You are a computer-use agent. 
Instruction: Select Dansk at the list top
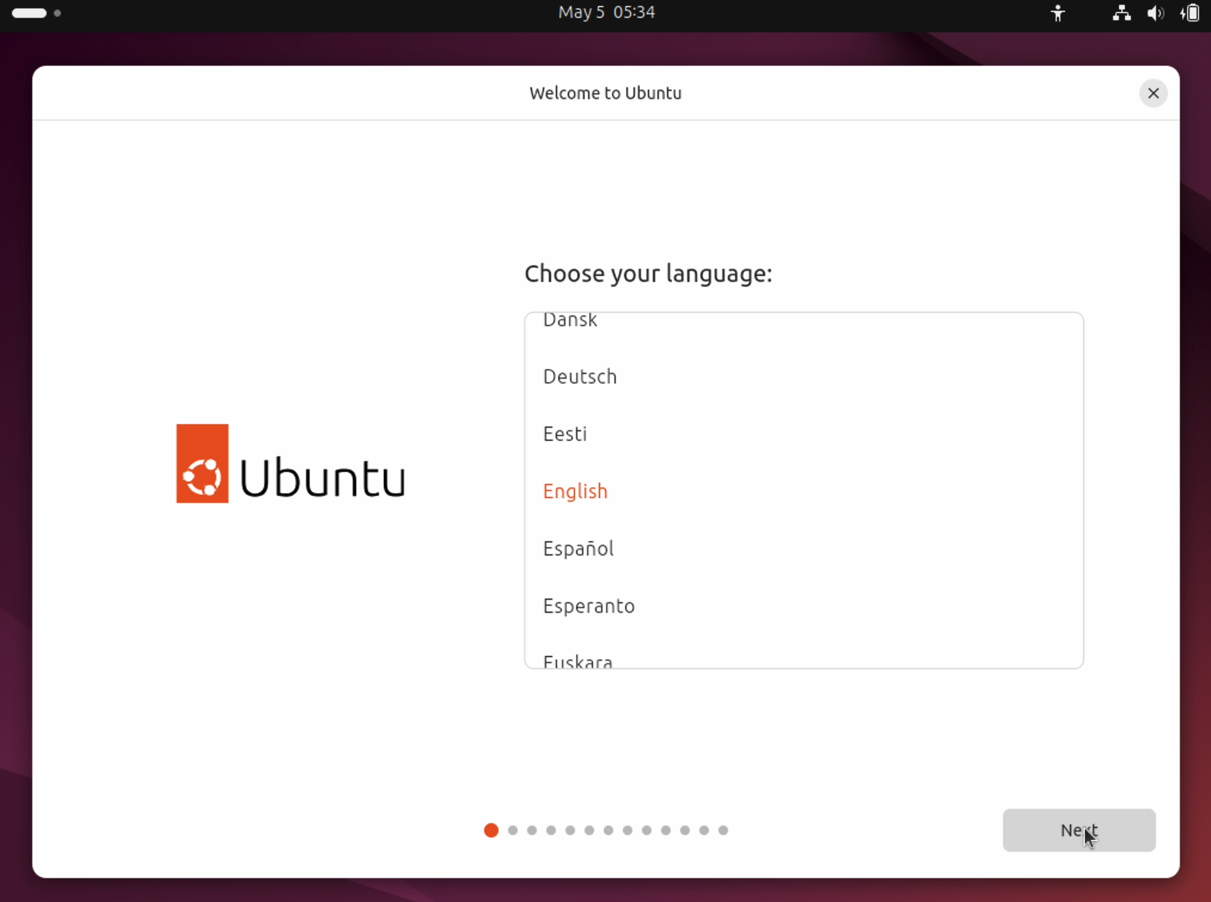[570, 321]
